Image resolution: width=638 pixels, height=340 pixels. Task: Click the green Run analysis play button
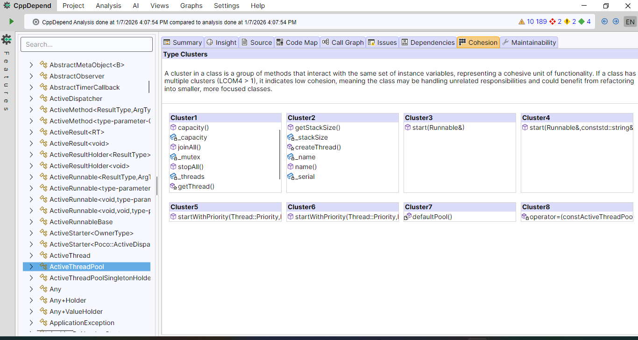(11, 21)
